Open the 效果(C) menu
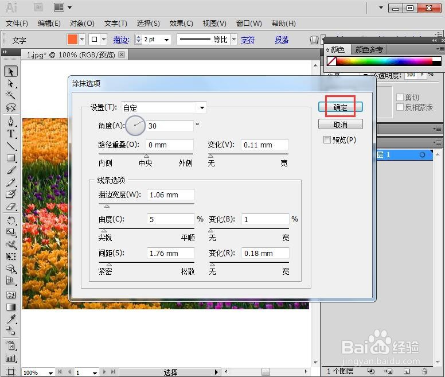 click(181, 24)
